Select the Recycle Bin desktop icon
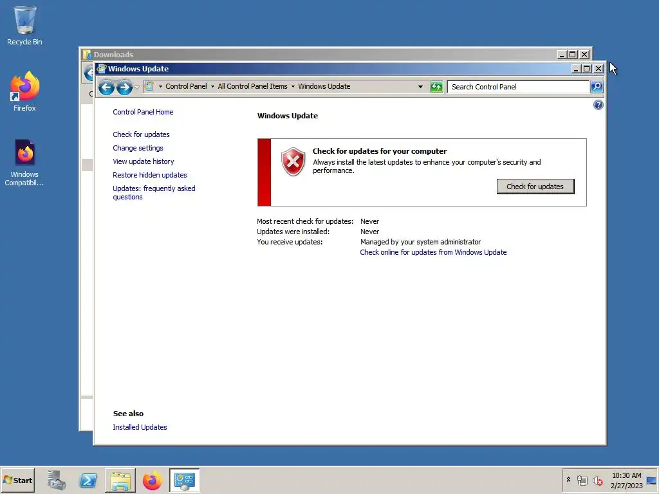 pyautogui.click(x=24, y=26)
